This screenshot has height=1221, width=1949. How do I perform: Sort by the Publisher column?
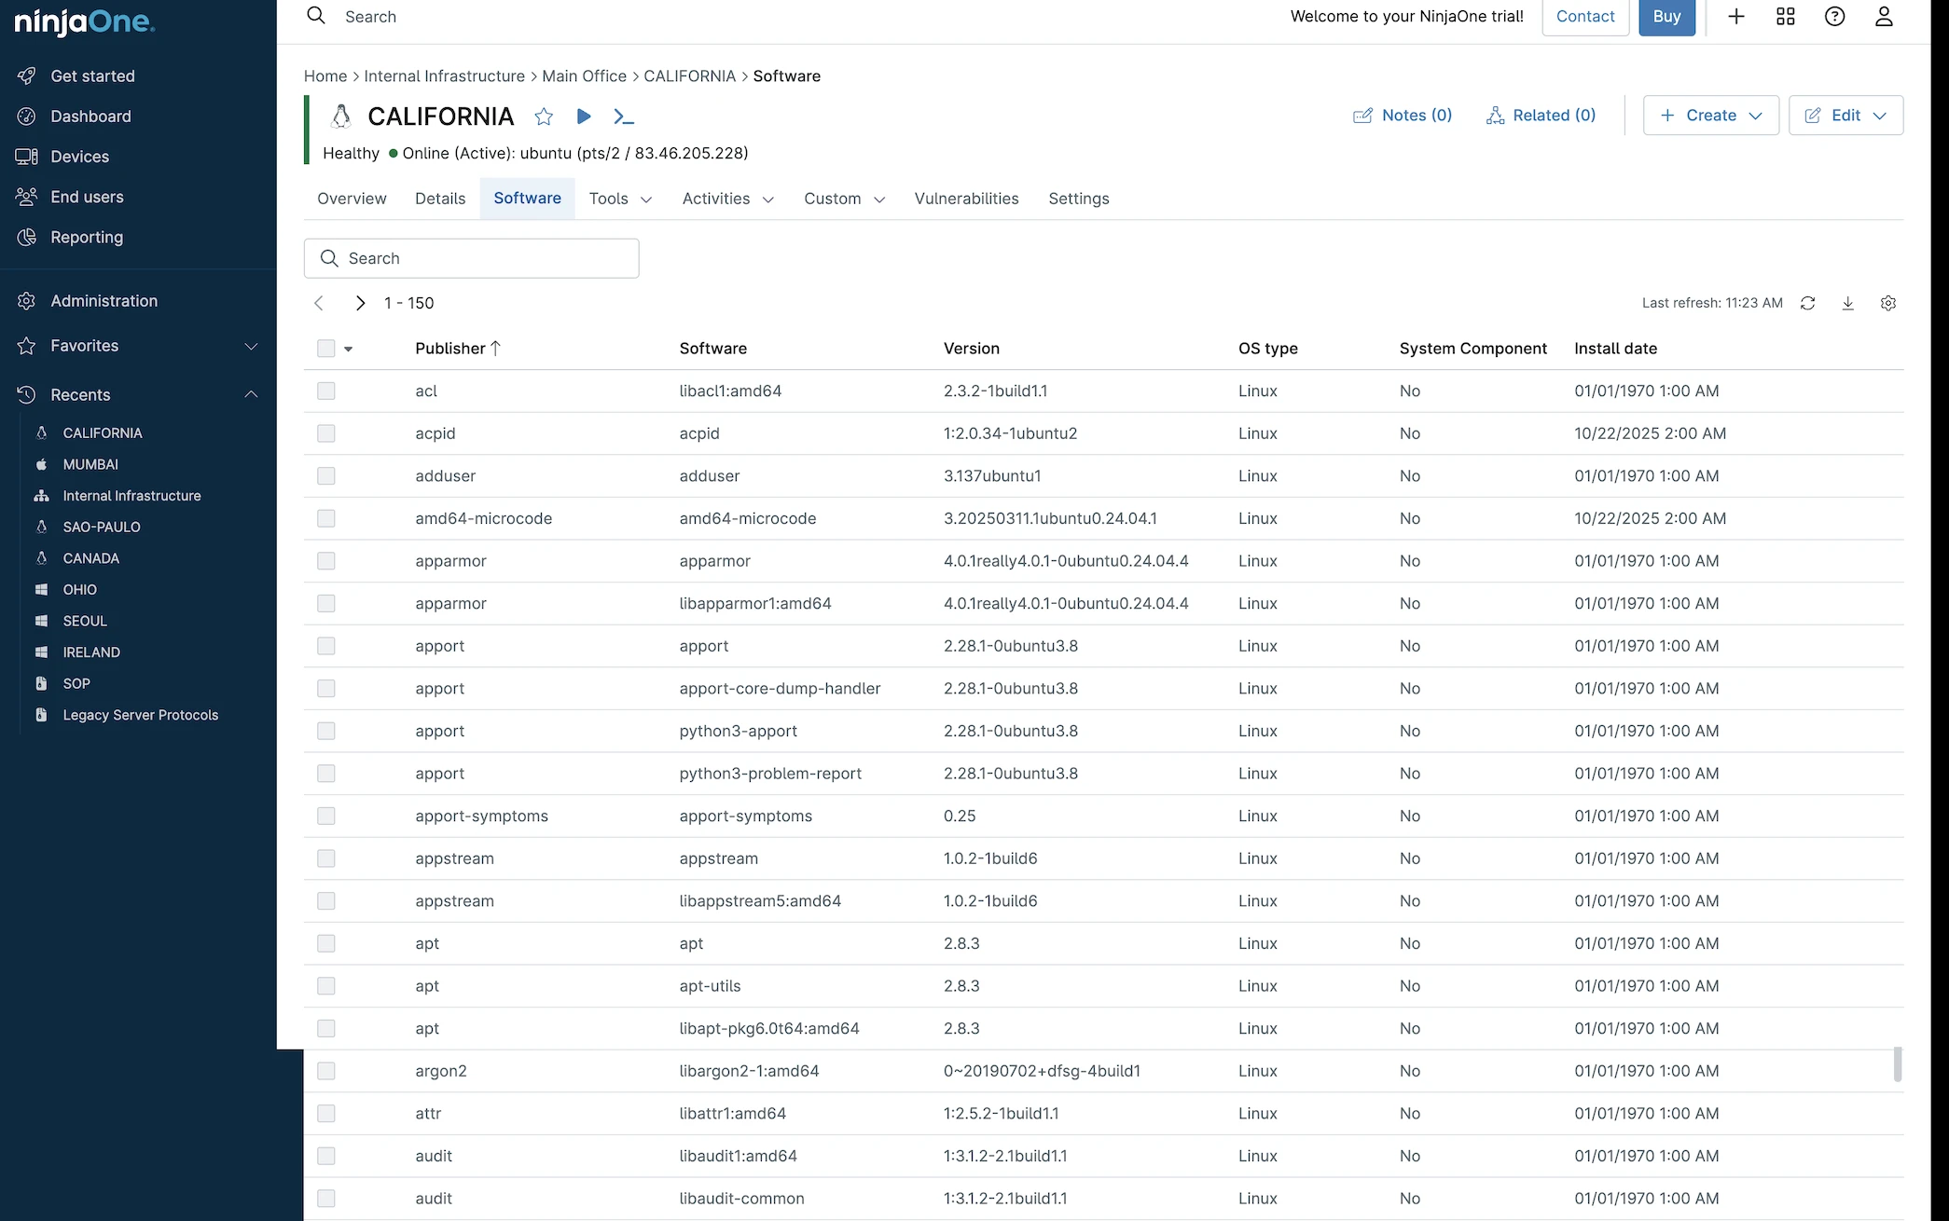tap(458, 349)
